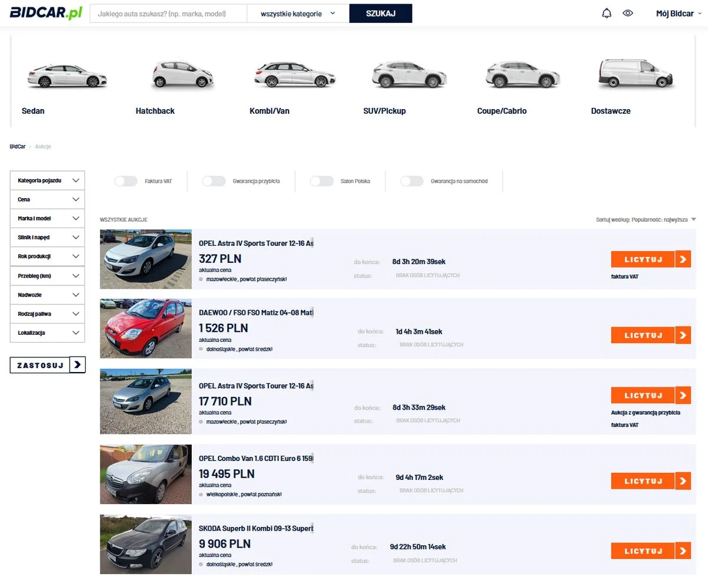Expand the Lokalizacja filter
The image size is (708, 576).
(47, 333)
